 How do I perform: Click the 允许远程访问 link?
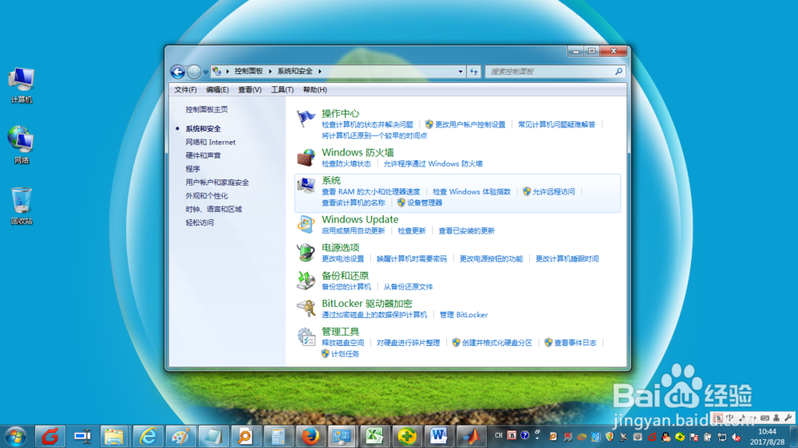[x=553, y=191]
